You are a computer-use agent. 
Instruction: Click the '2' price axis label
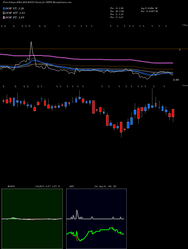(180, 50)
